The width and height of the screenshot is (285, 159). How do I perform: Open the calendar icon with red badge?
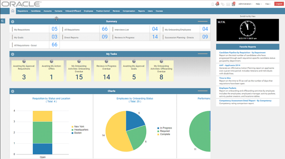tap(233, 4)
